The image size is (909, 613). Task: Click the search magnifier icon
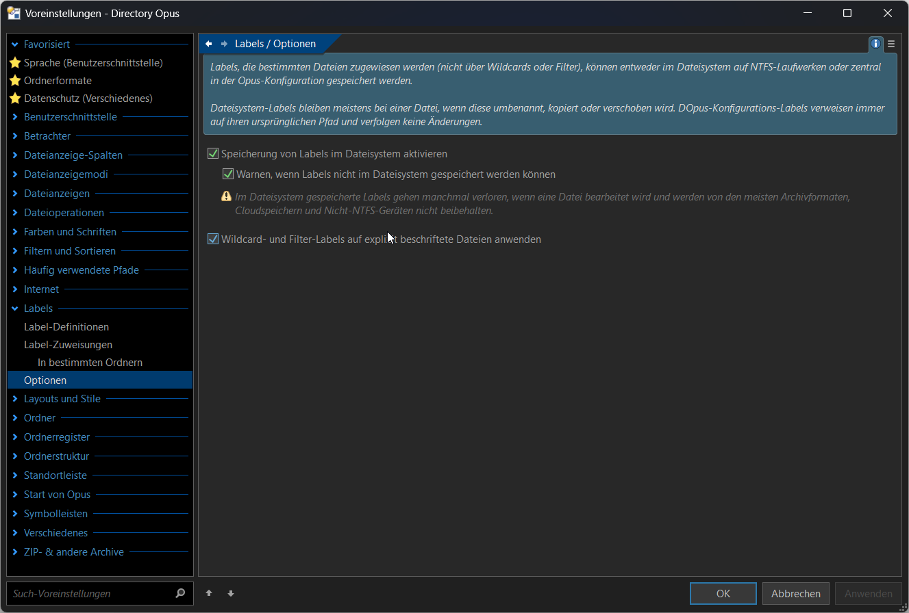pyautogui.click(x=180, y=593)
